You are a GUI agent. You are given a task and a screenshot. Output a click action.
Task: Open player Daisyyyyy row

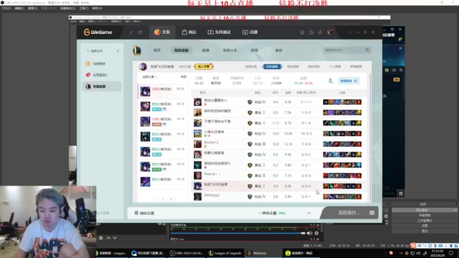pyautogui.click(x=278, y=197)
